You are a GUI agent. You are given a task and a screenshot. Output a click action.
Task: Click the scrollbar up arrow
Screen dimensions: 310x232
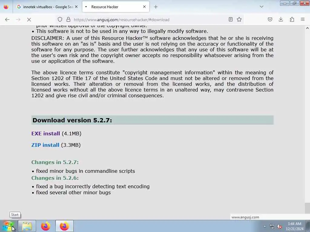[307, 28]
